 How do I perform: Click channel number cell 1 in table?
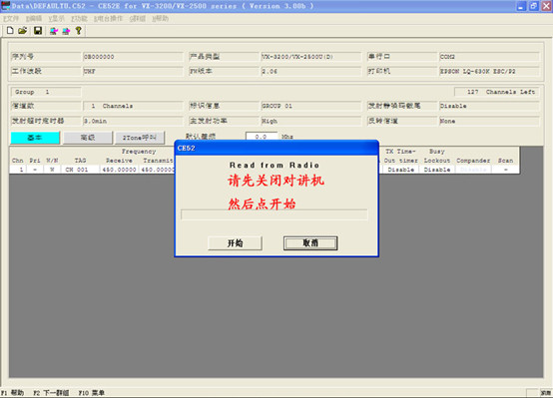coord(18,170)
